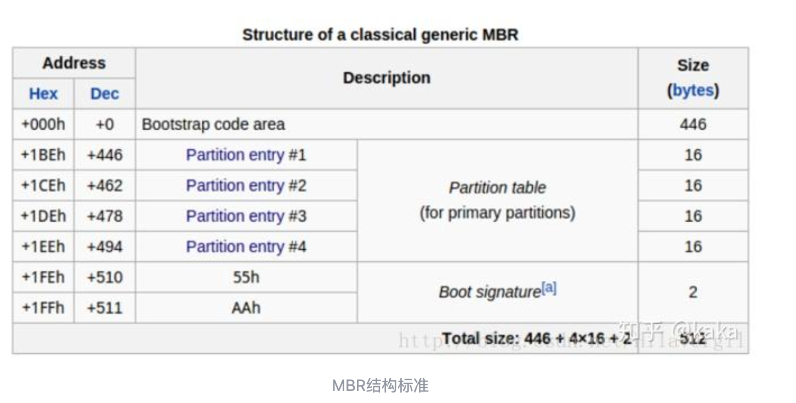The image size is (796, 403).
Task: Click the Boot signature text
Action: click(x=489, y=292)
